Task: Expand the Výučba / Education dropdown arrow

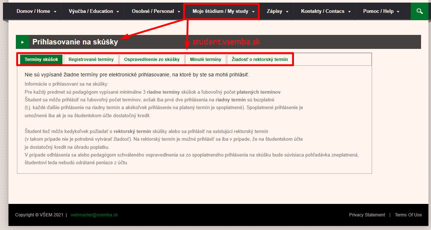Action: click(118, 12)
